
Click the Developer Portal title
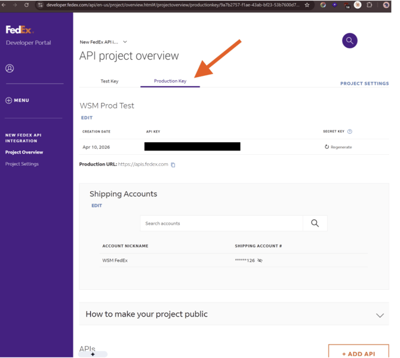[28, 42]
